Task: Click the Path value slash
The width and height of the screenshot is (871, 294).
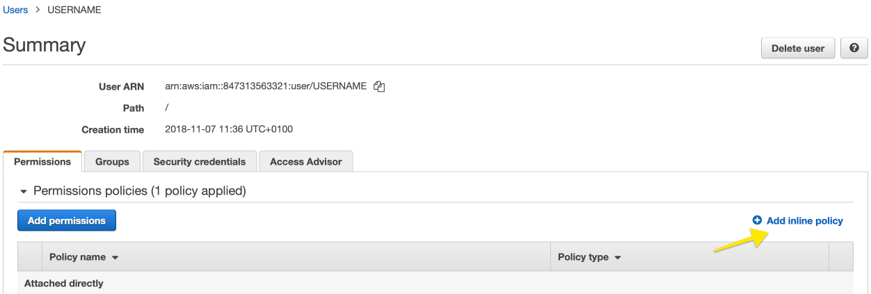Action: [x=167, y=108]
